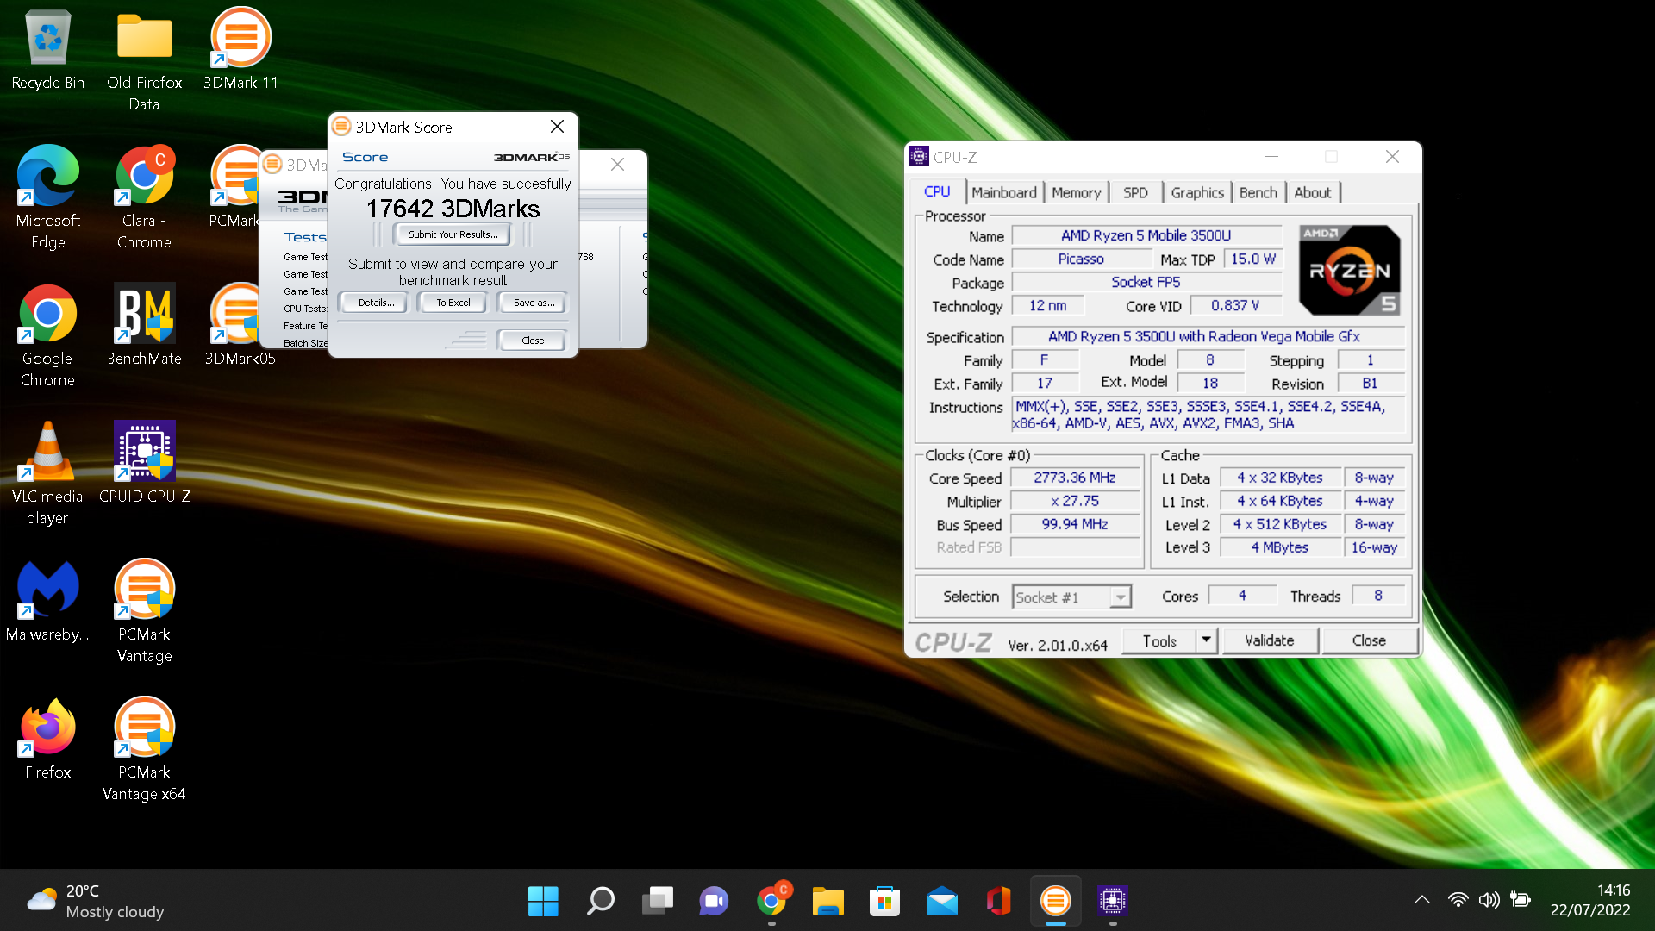Viewport: 1655px width, 931px height.
Task: Click Save as in 3DMark Score
Action: click(x=534, y=303)
